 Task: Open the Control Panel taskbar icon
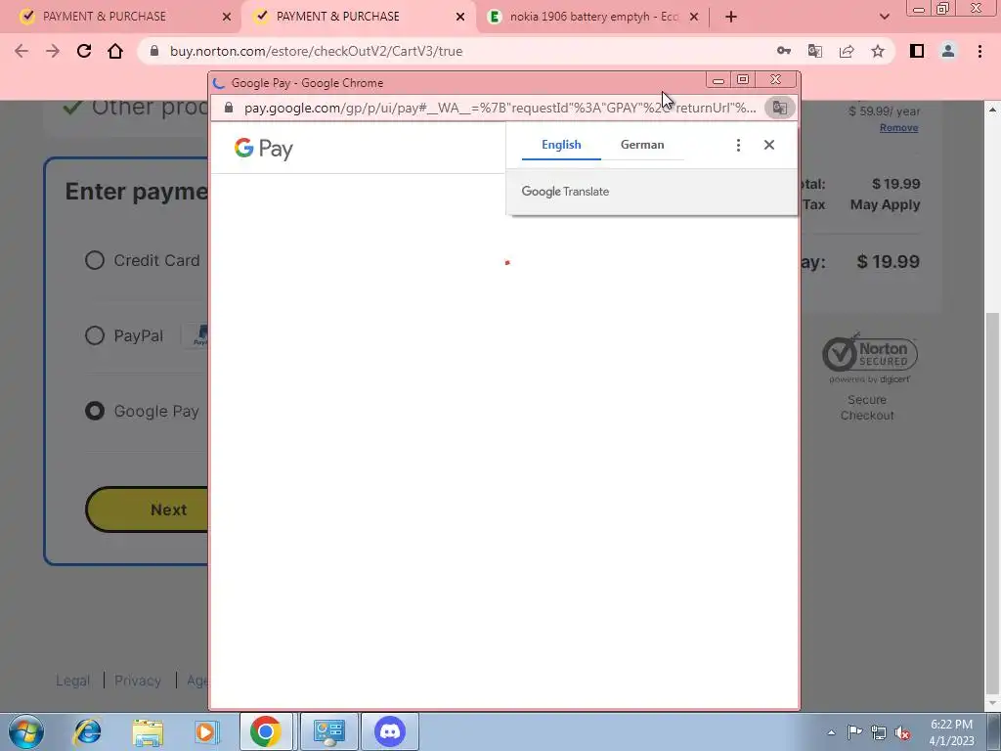click(x=328, y=731)
